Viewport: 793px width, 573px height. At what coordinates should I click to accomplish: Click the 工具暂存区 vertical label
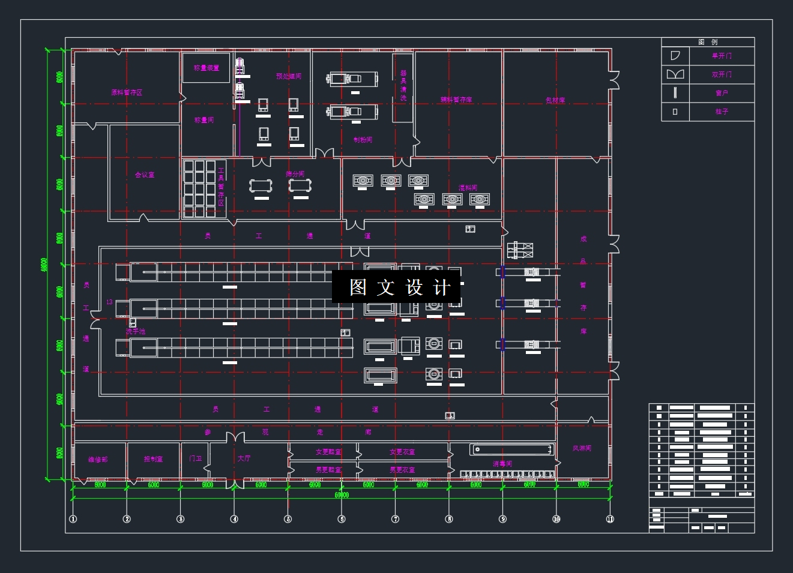221,187
